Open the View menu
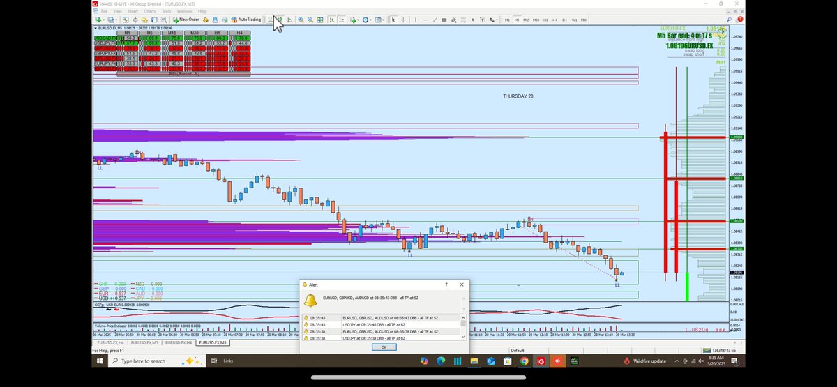837x387 pixels. [x=117, y=11]
